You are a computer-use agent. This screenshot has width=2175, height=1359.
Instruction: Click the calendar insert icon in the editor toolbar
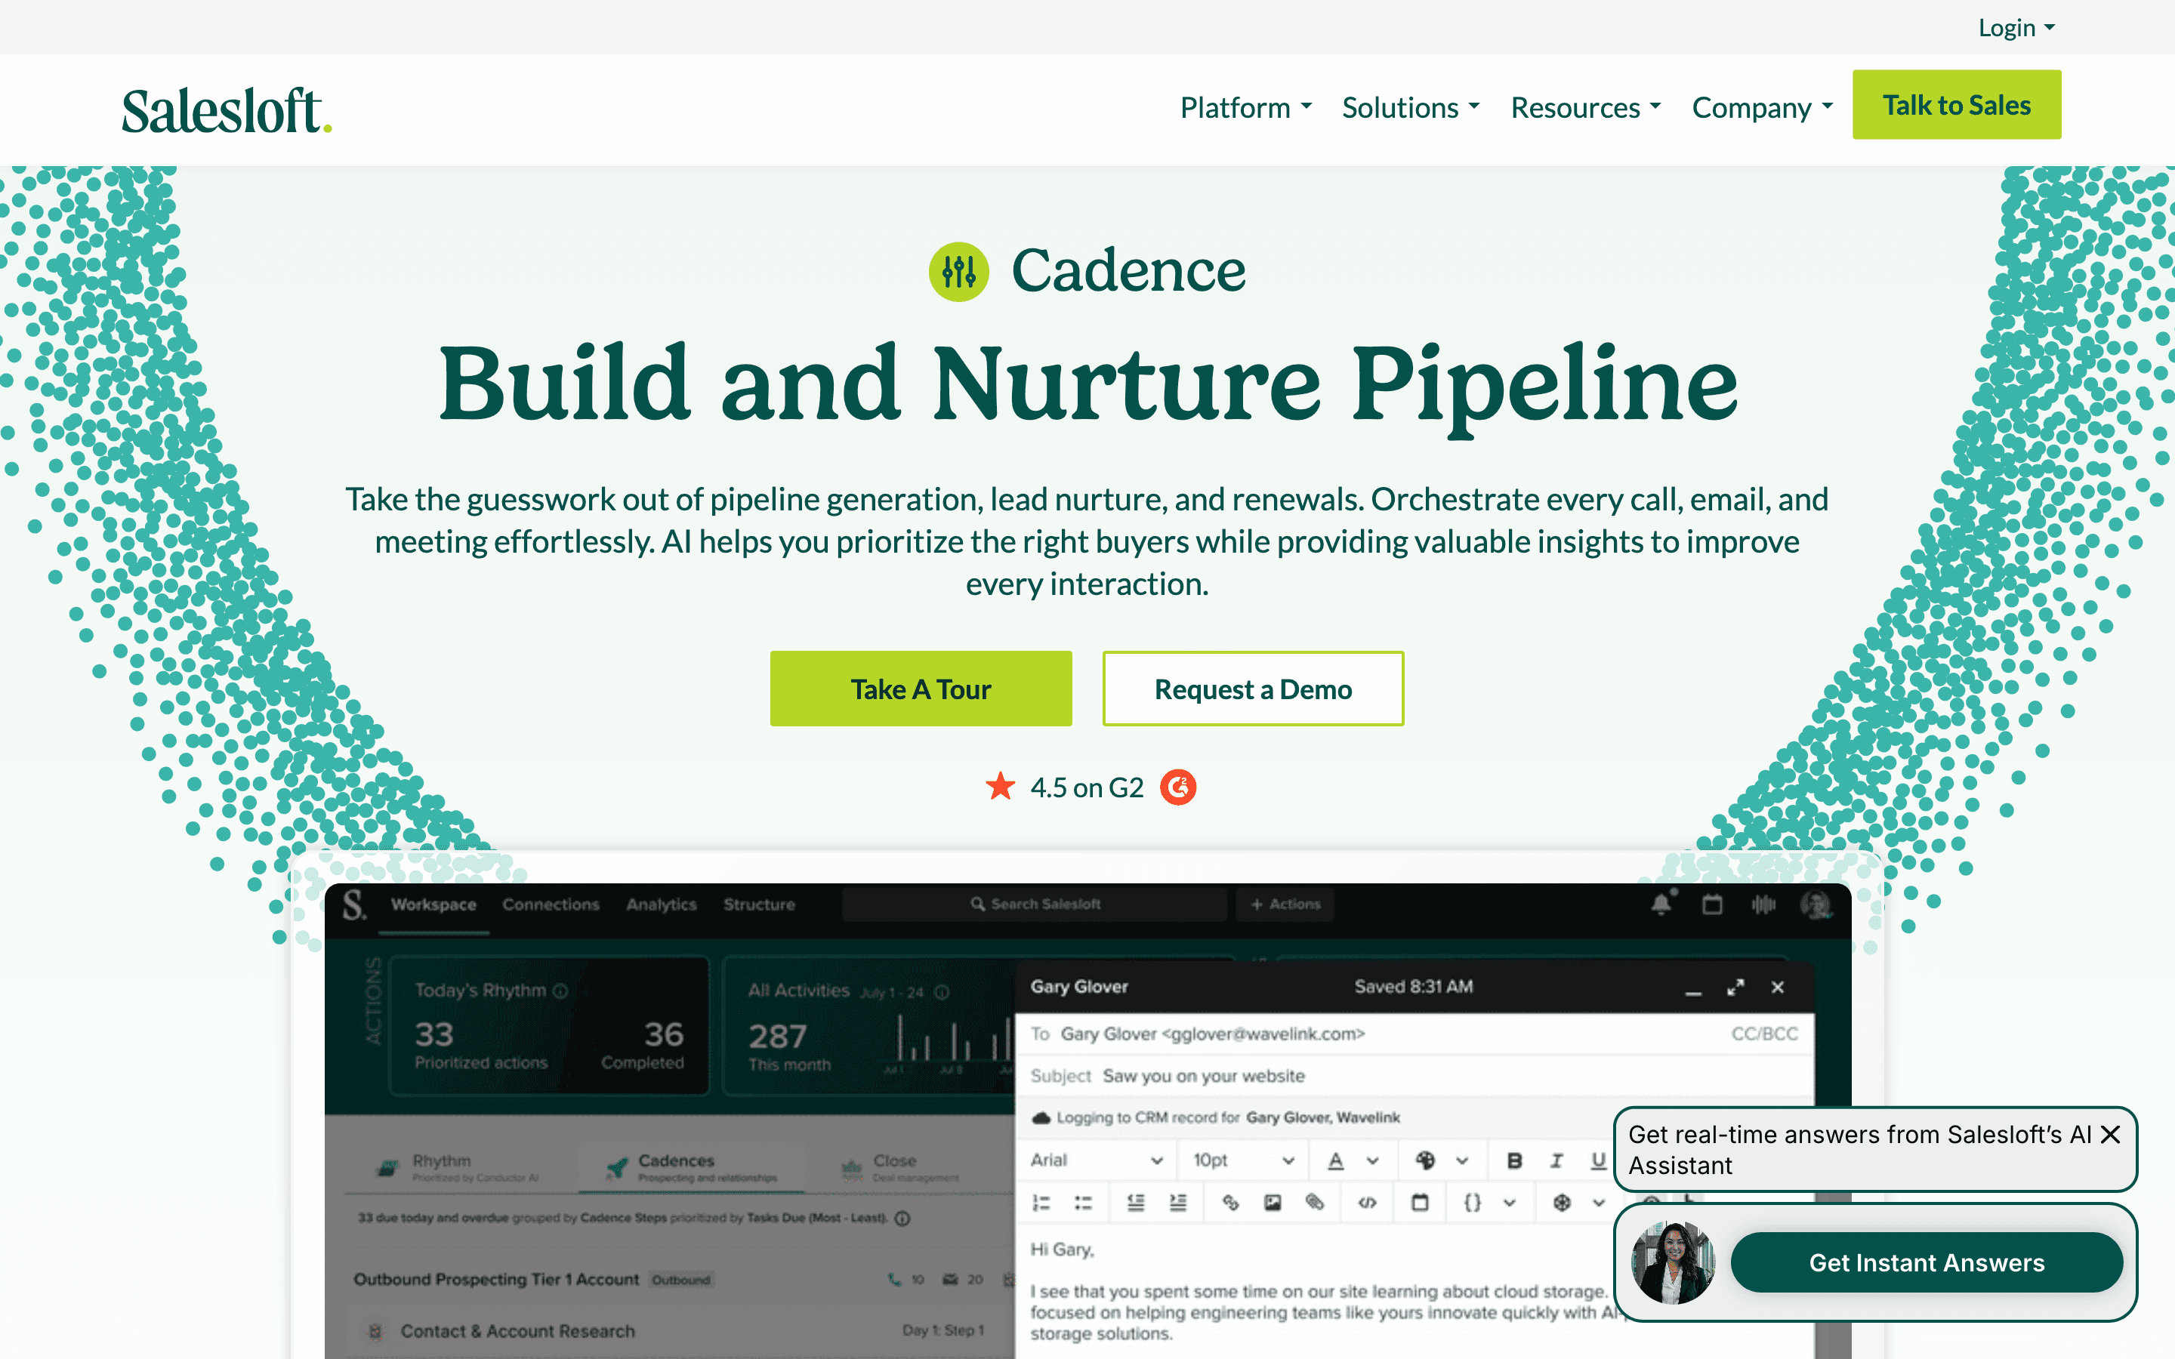[x=1420, y=1203]
